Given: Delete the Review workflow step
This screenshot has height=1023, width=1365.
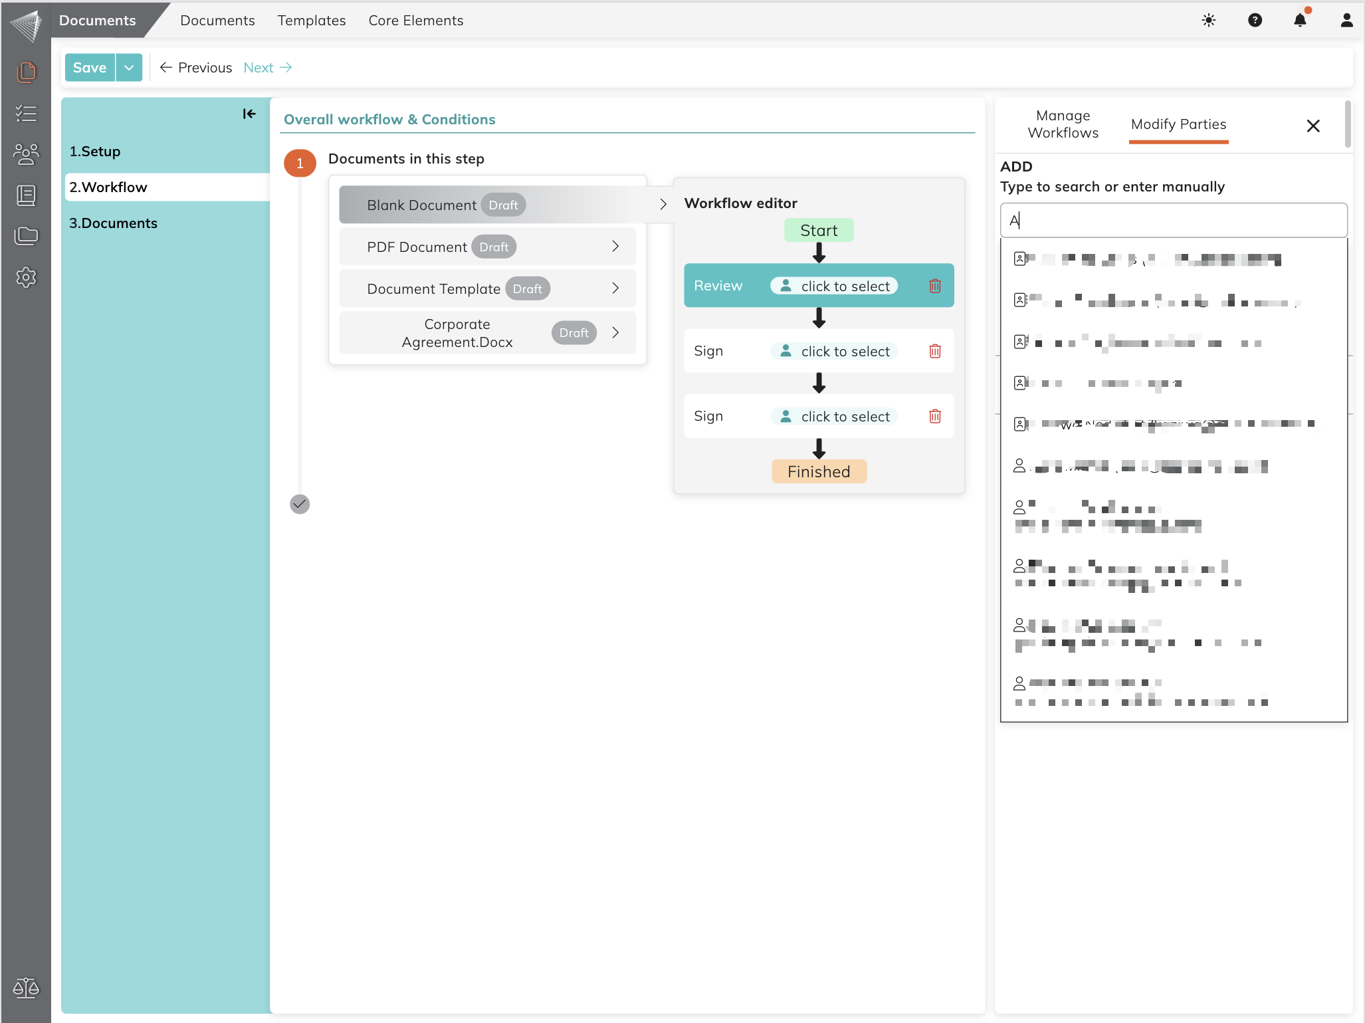Looking at the screenshot, I should click(x=934, y=286).
